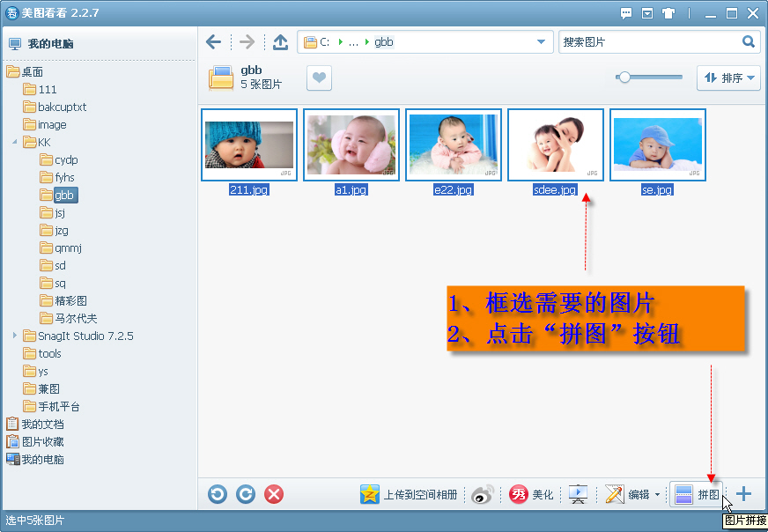
Task: Click the 拼图 collage button
Action: [x=696, y=494]
